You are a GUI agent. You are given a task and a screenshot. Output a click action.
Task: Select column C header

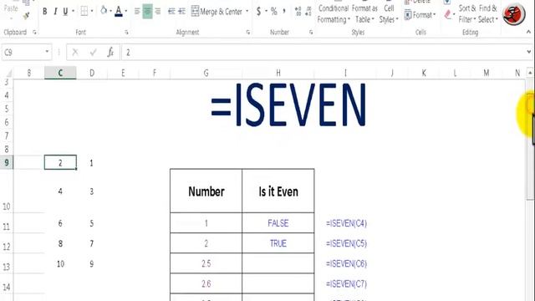[x=60, y=73]
